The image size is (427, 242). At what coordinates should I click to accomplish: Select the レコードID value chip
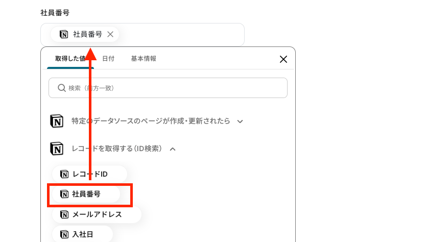point(89,174)
